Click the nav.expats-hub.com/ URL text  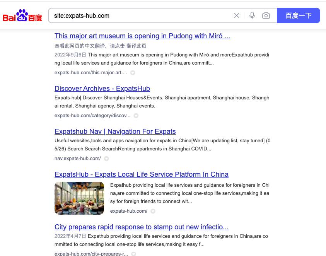78,159
